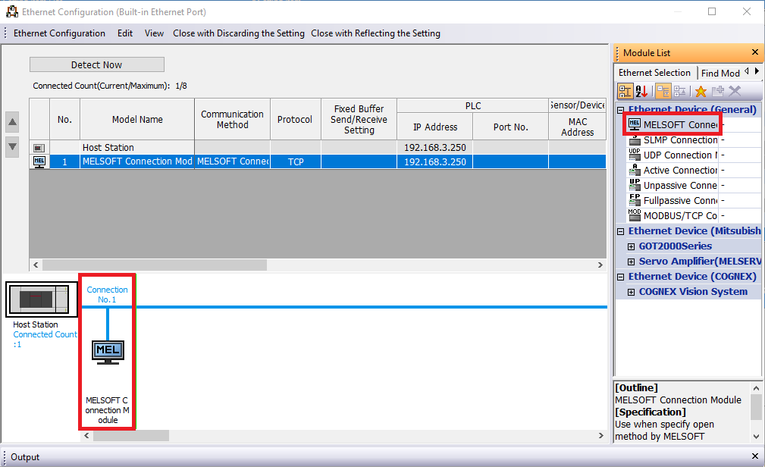The height and width of the screenshot is (467, 765).
Task: Select the Fullpassive Connection Module icon
Action: 635,201
